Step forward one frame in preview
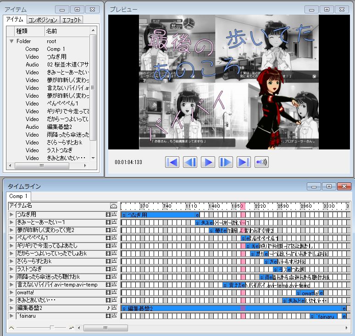The height and width of the screenshot is (336, 355). pyautogui.click(x=226, y=162)
